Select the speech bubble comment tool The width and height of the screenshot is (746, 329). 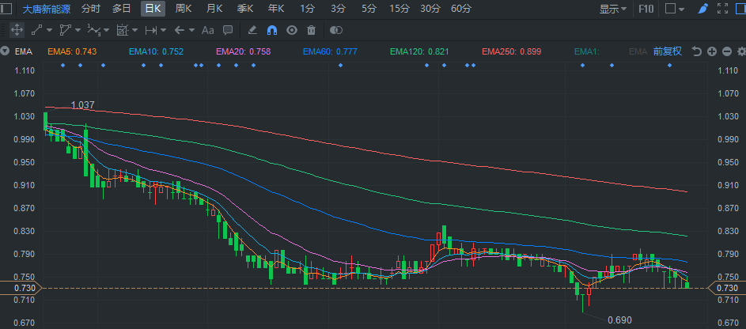click(228, 30)
